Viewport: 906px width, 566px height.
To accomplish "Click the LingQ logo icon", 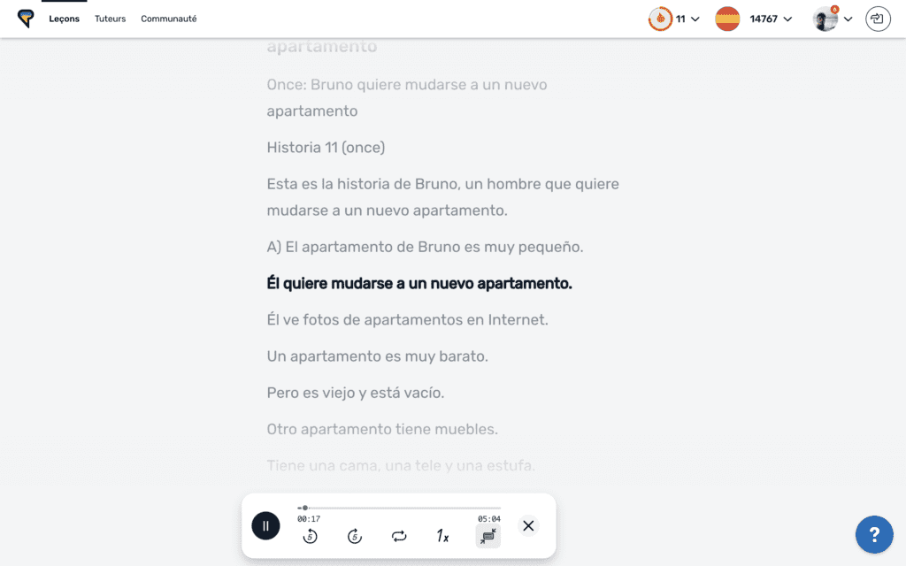I will tap(26, 19).
